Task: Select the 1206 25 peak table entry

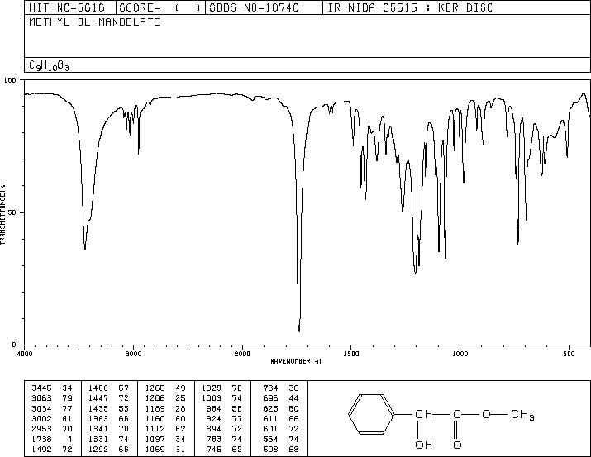Action: click(x=166, y=398)
